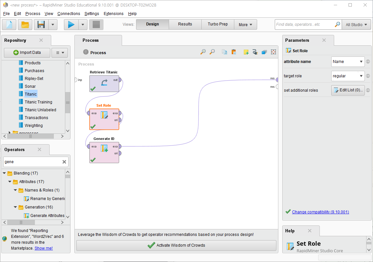Open the Help menu
This screenshot has height=262, width=373.
click(132, 14)
